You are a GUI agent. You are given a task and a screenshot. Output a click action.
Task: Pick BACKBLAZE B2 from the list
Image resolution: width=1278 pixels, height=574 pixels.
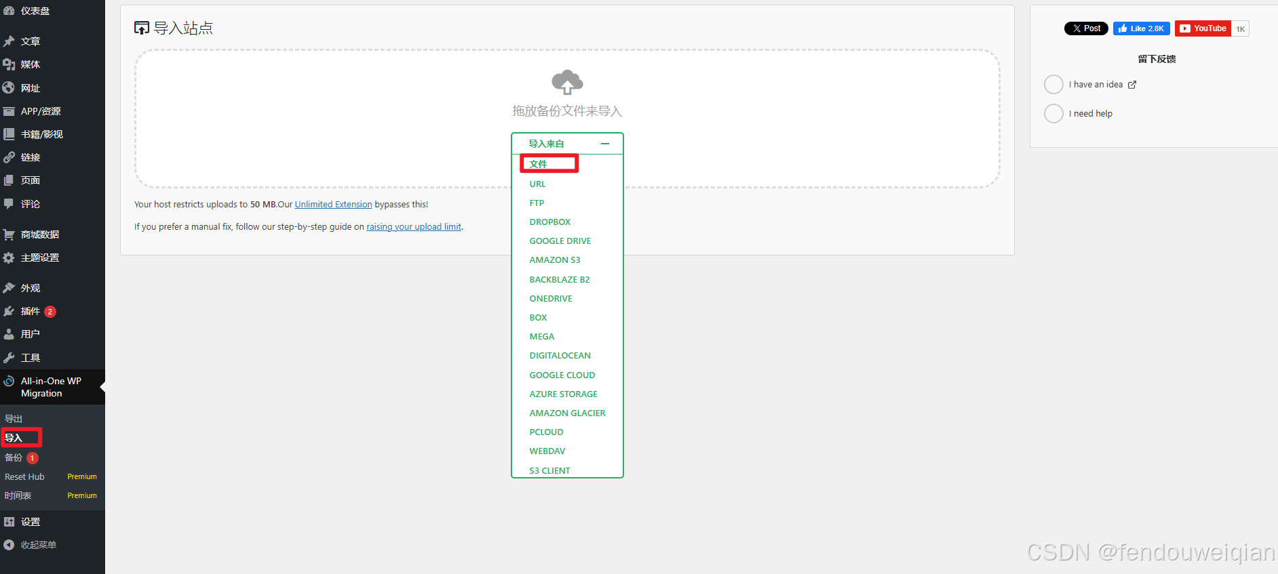click(x=560, y=280)
